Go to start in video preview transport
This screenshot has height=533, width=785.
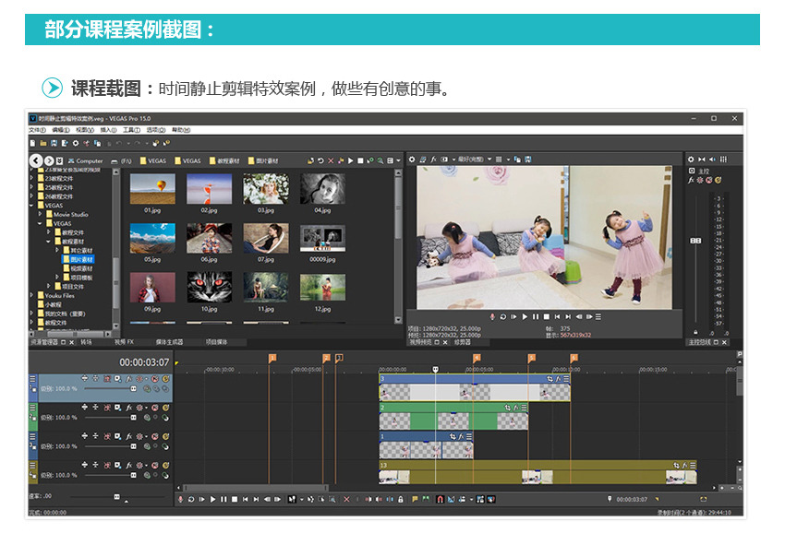[x=557, y=316]
